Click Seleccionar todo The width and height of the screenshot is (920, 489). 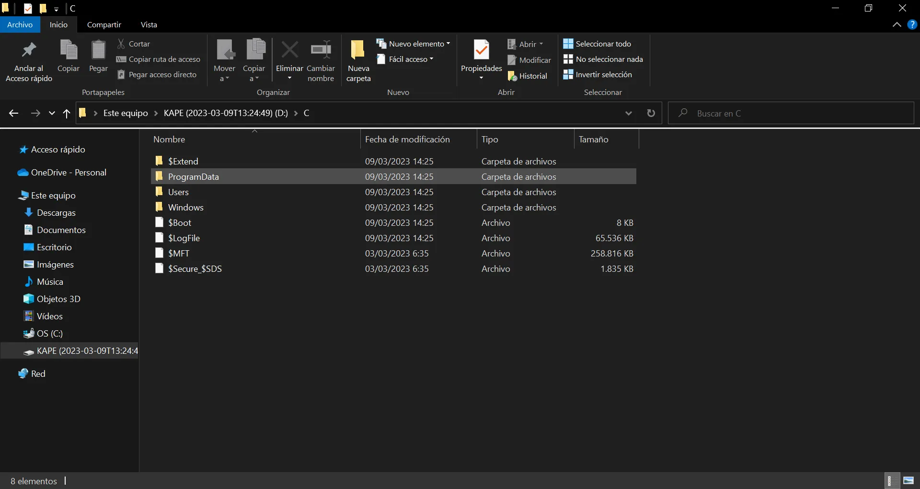click(x=597, y=44)
